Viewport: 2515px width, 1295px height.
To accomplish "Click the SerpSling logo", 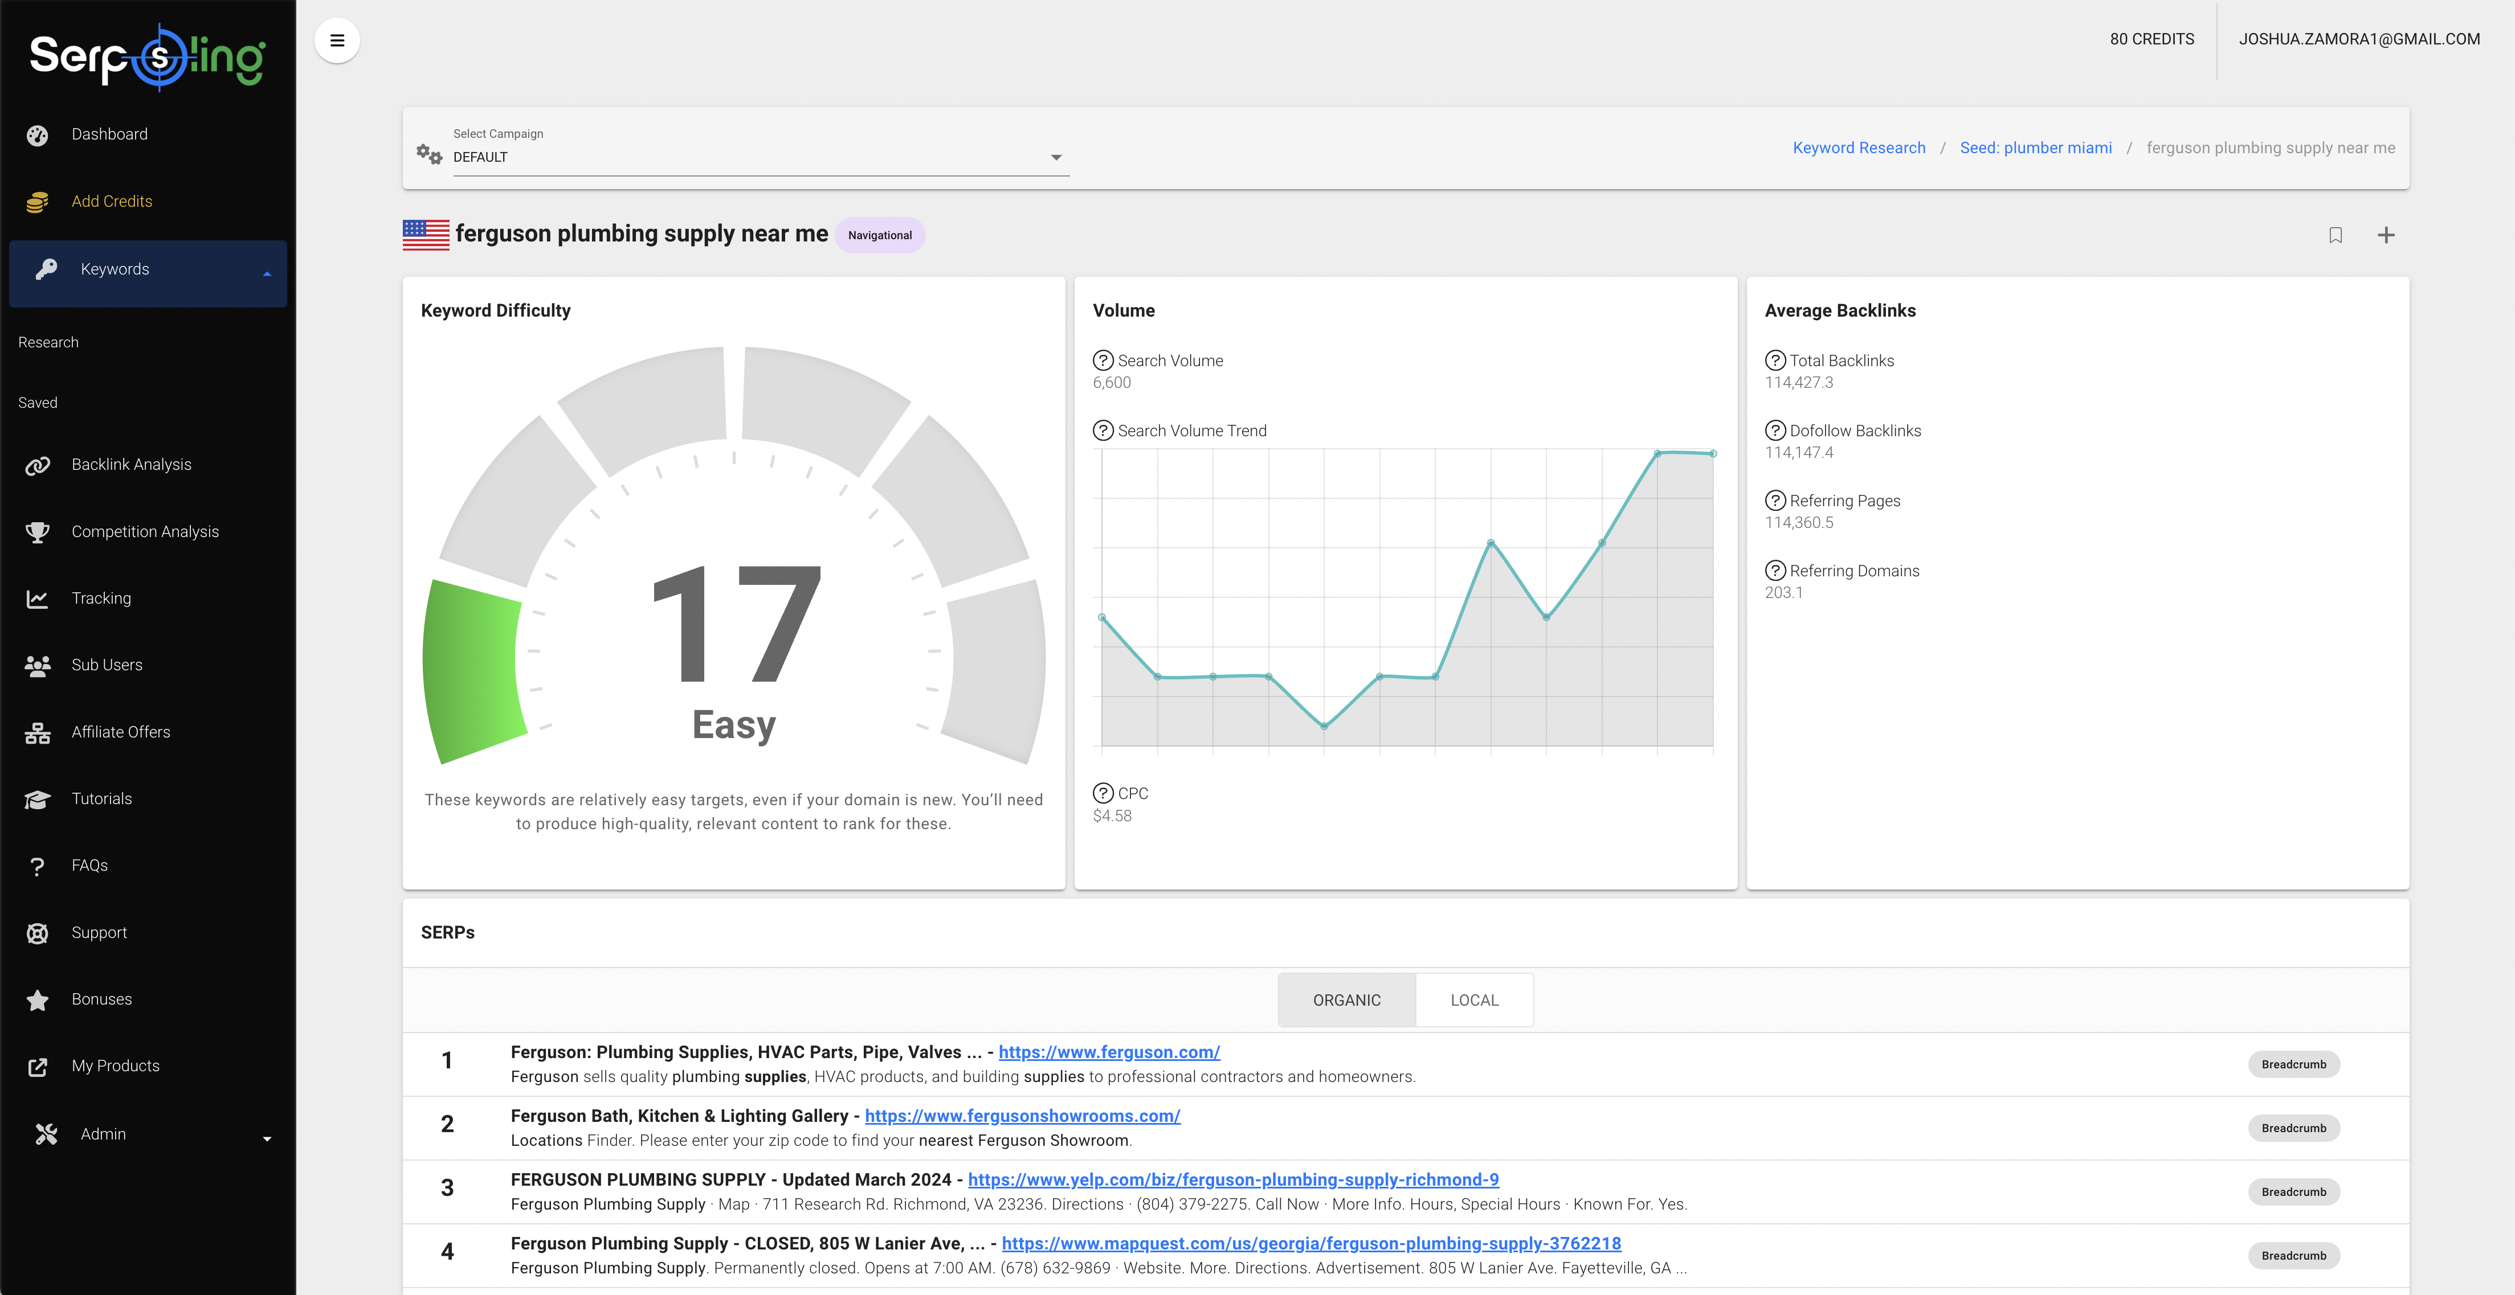I will 148,56.
